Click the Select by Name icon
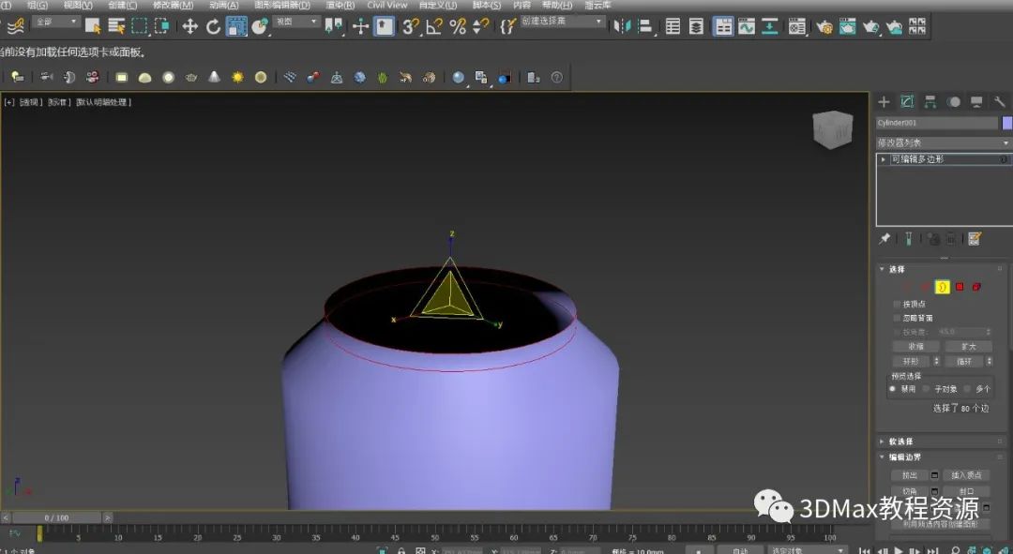 click(x=116, y=26)
